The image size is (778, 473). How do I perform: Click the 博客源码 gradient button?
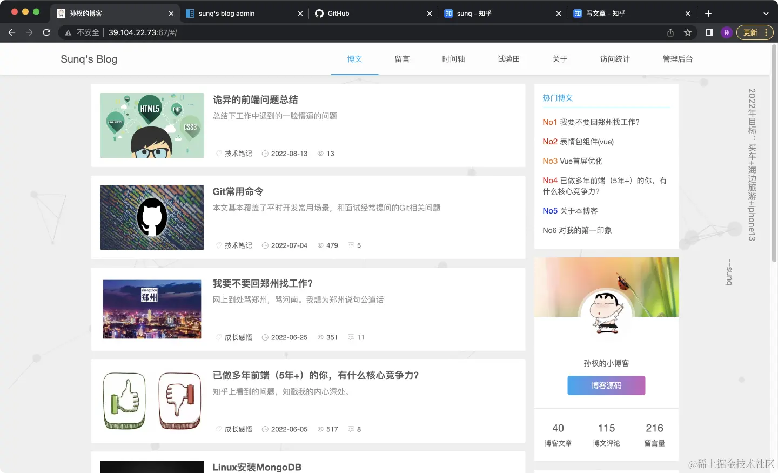click(606, 385)
